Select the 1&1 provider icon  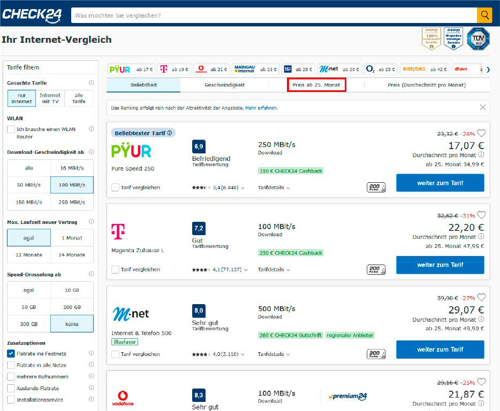coord(289,69)
